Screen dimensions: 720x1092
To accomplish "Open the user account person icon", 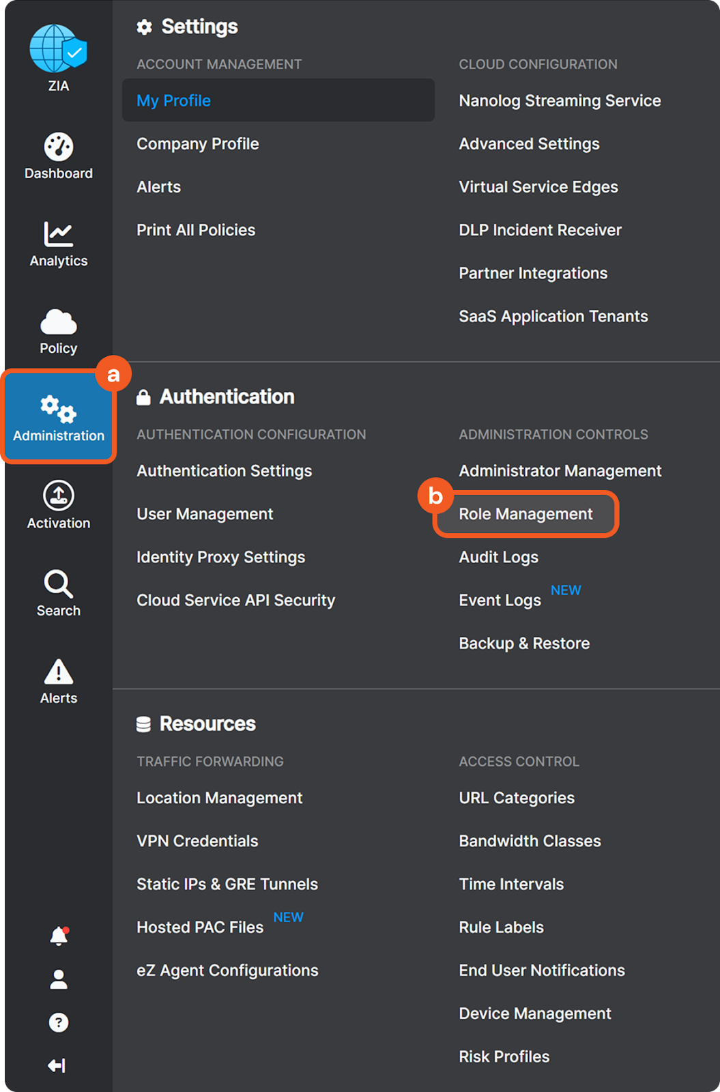I will click(x=59, y=979).
